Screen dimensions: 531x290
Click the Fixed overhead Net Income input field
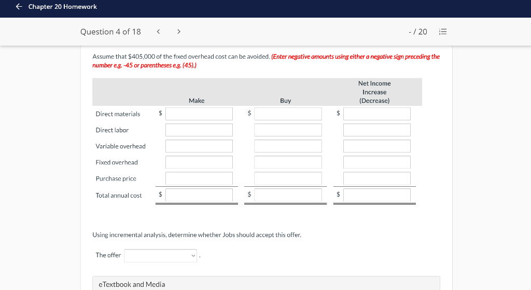[377, 162]
